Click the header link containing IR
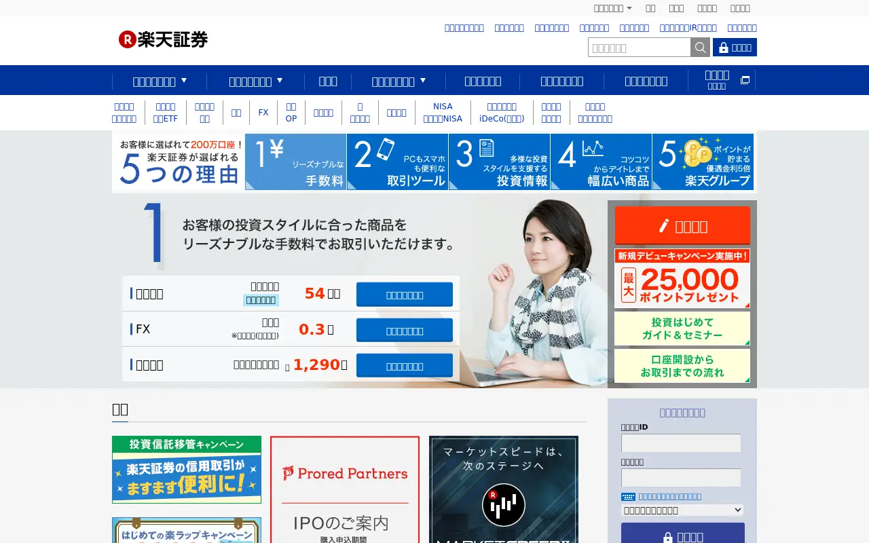Image resolution: width=869 pixels, height=543 pixels. [x=688, y=28]
